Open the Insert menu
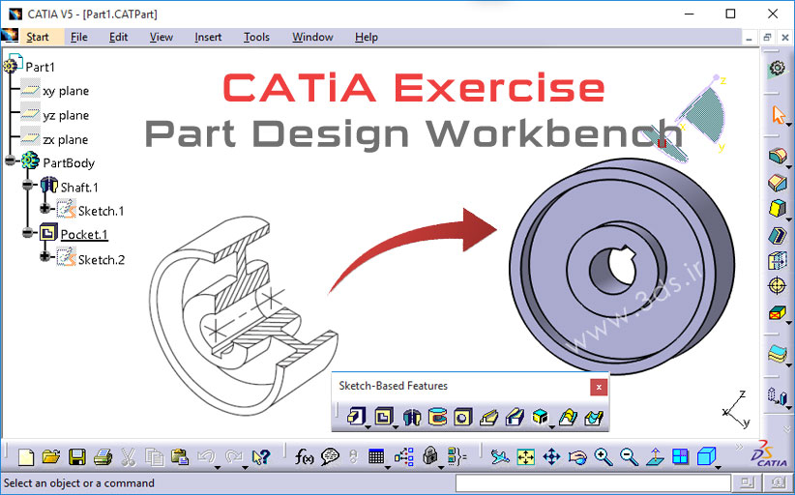 tap(208, 37)
